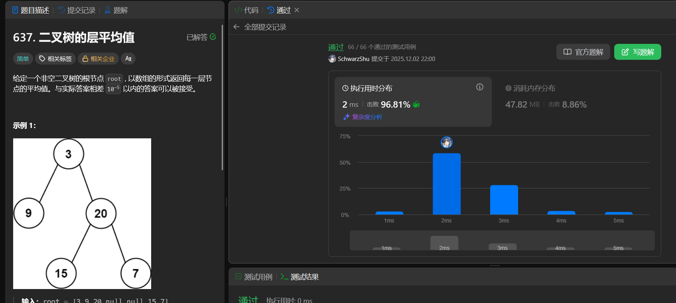Screen dimensions: 676x303
Task: Click the green 已解答 checkmark icon
Action: tap(213, 37)
